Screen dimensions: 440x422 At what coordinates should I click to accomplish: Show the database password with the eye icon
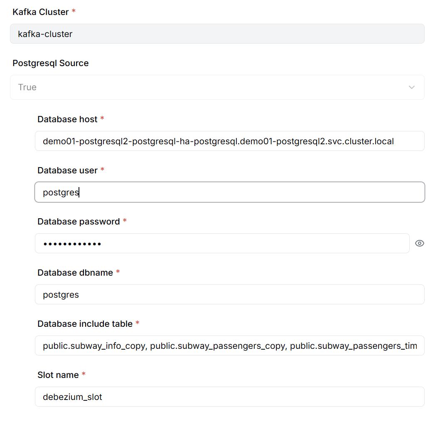pyautogui.click(x=420, y=243)
